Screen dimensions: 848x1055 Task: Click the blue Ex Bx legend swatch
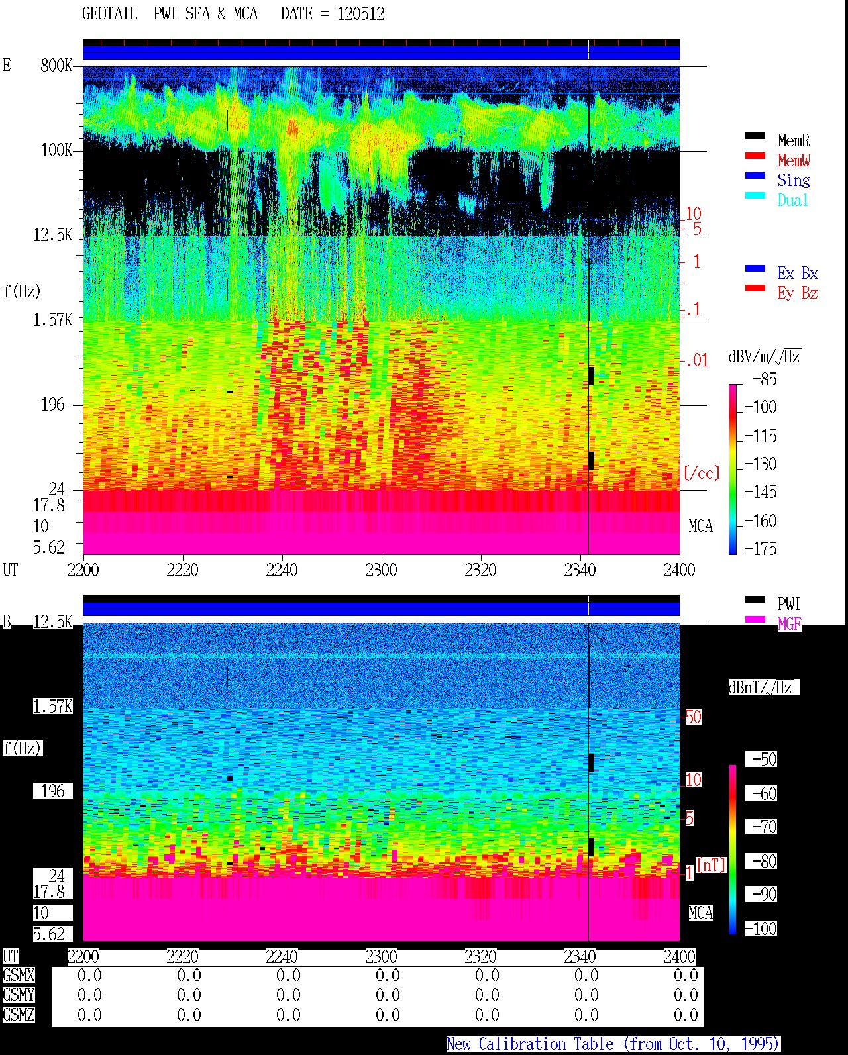(755, 269)
